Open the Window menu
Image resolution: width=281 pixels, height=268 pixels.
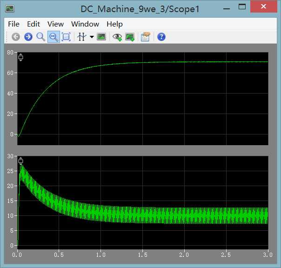coord(85,24)
